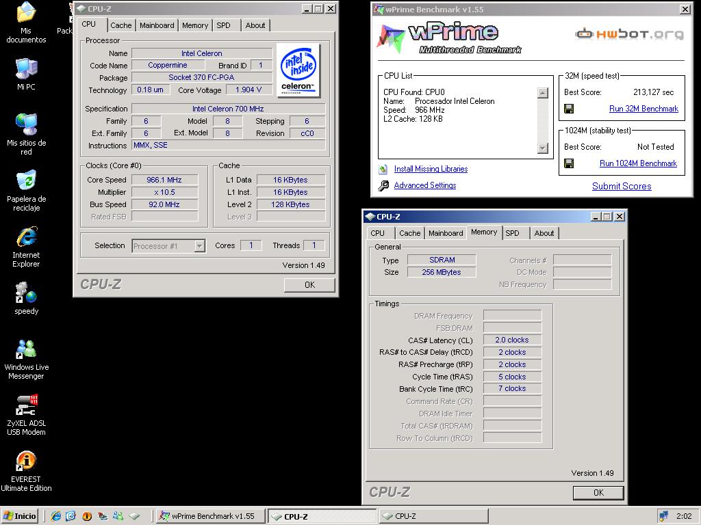This screenshot has height=525, width=701.
Task: Click save icon next to Run 32M Benchmark
Action: tap(569, 109)
